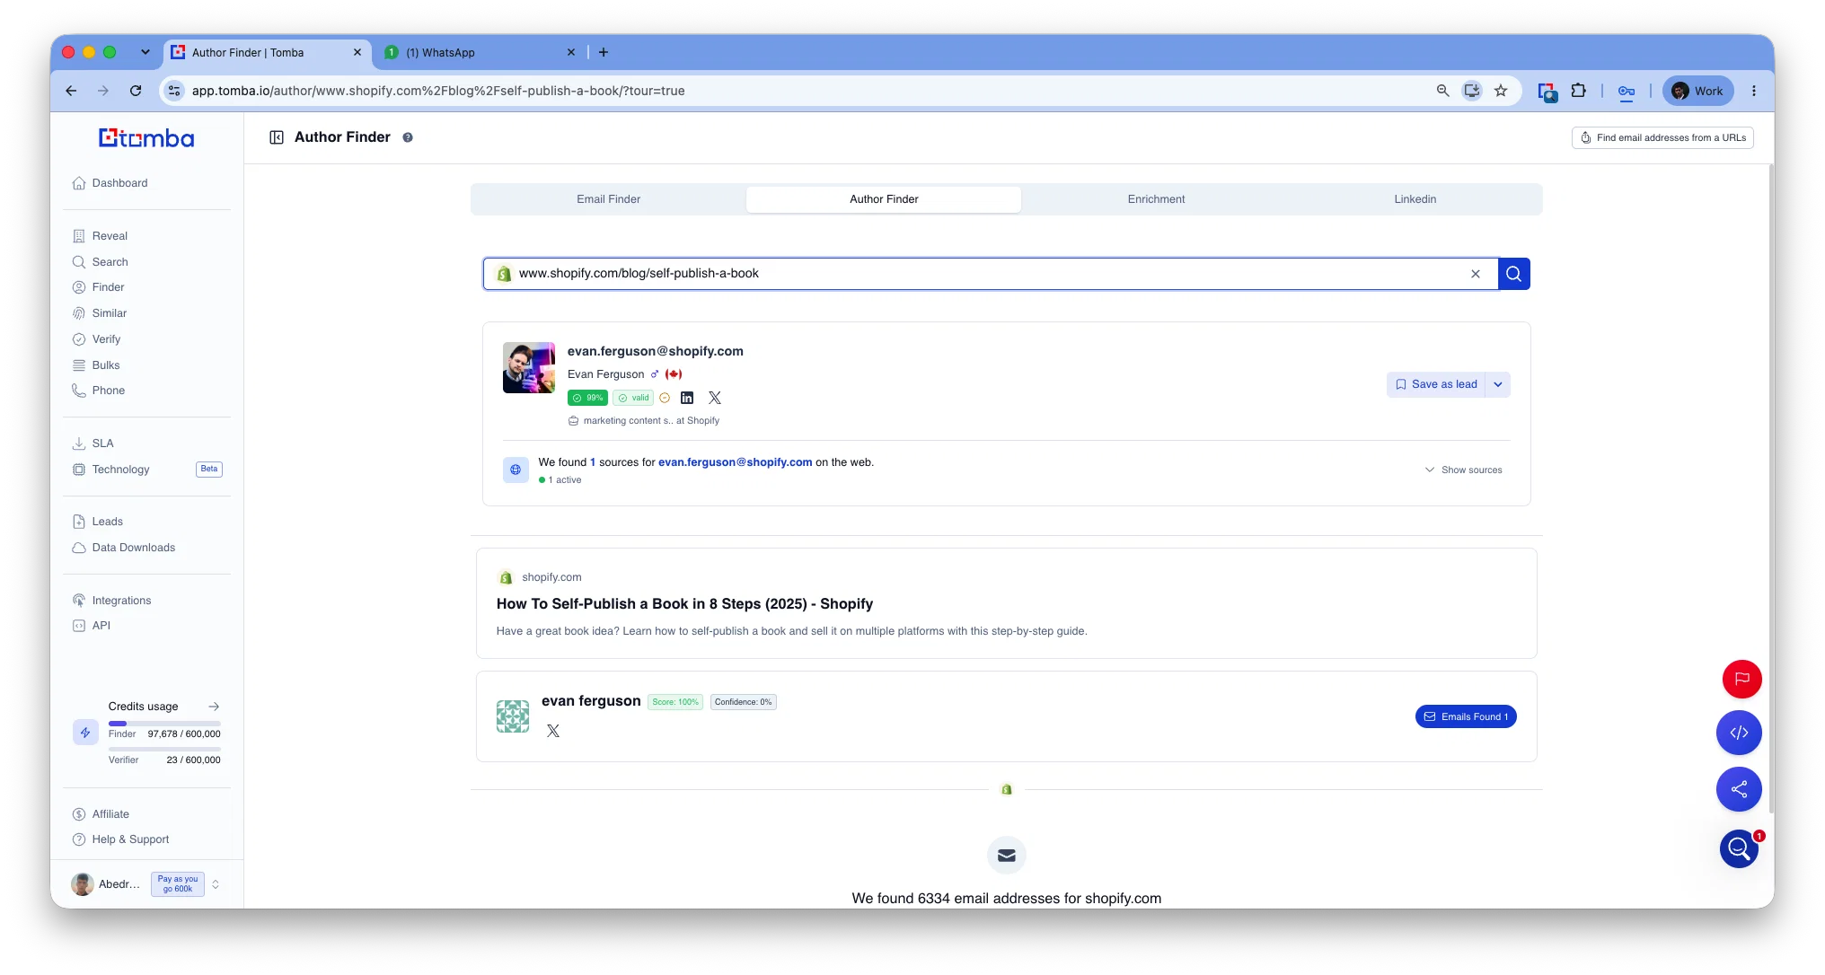Viewport: 1825px width, 975px height.
Task: Select the Author Finder tab
Action: tap(884, 199)
